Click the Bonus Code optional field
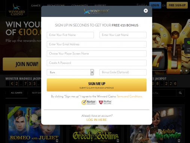The height and width of the screenshot is (143, 190). pos(123,72)
